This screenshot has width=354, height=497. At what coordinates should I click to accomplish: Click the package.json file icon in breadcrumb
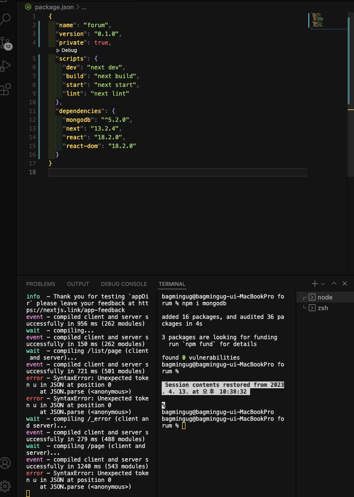[28, 7]
